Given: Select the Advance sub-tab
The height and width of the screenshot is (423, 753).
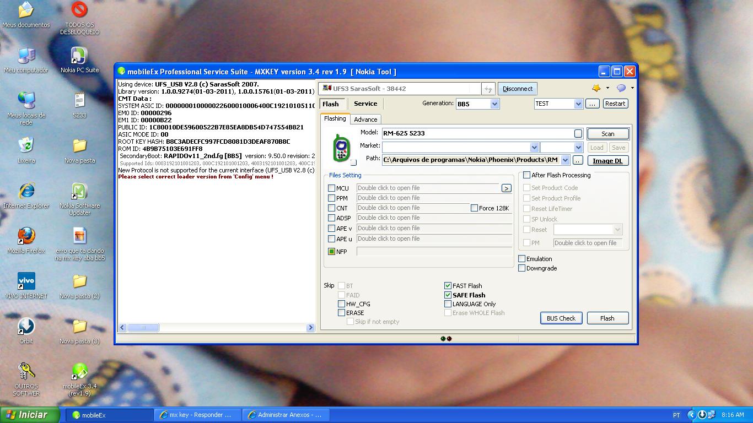Looking at the screenshot, I should coord(365,120).
